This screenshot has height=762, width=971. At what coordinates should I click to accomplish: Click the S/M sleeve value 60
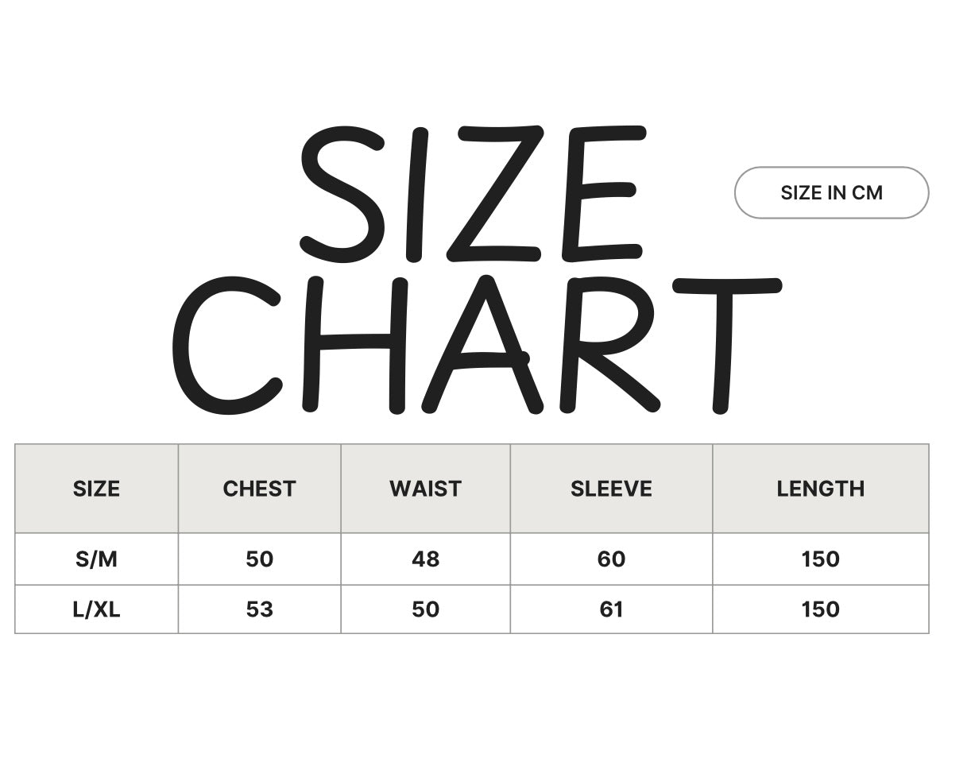point(611,559)
